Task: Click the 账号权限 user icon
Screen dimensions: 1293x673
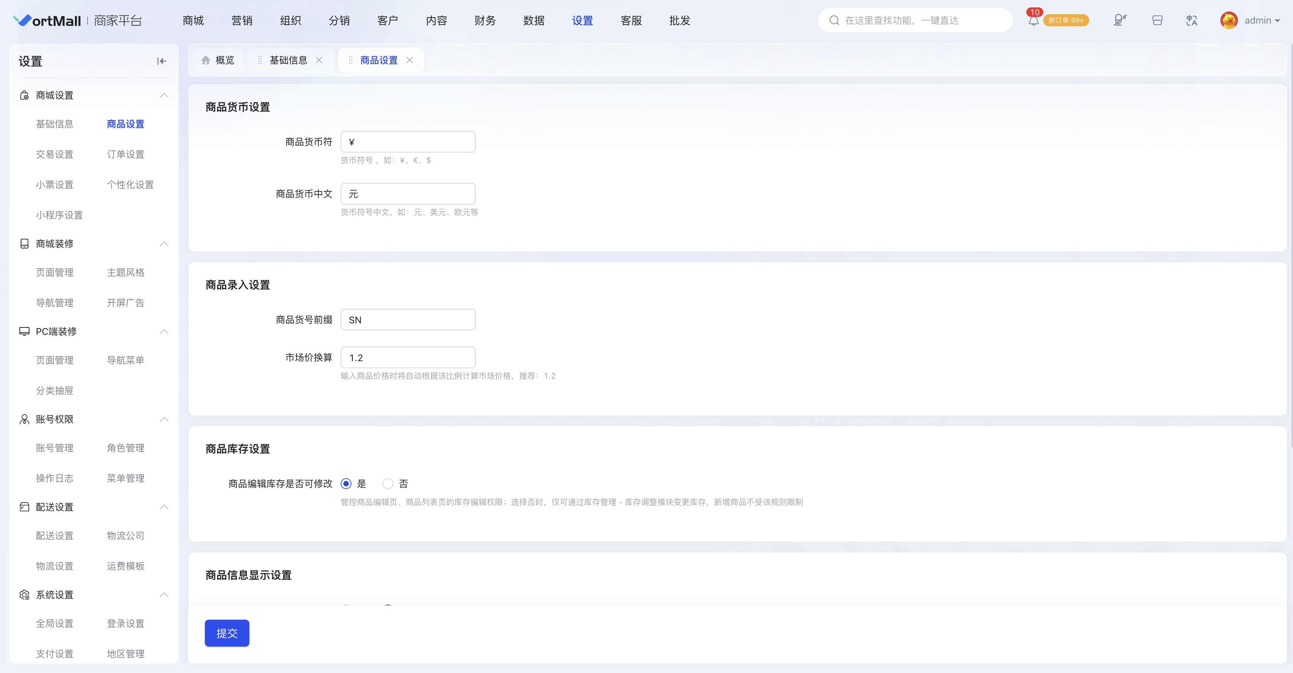Action: (x=24, y=419)
